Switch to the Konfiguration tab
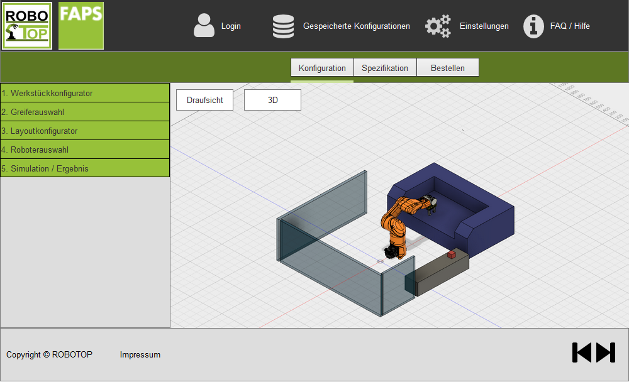The image size is (629, 382). point(322,68)
